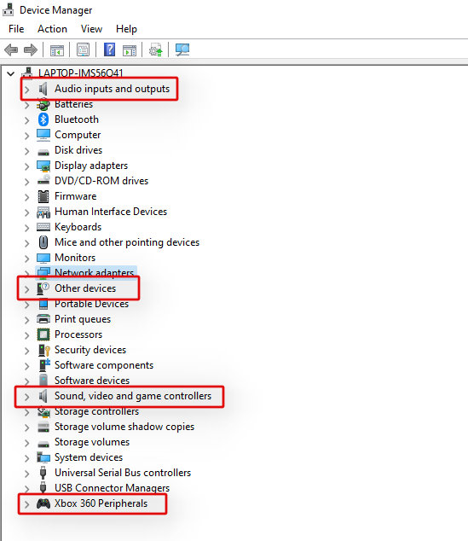Click the Bluetooth category icon

pos(43,119)
